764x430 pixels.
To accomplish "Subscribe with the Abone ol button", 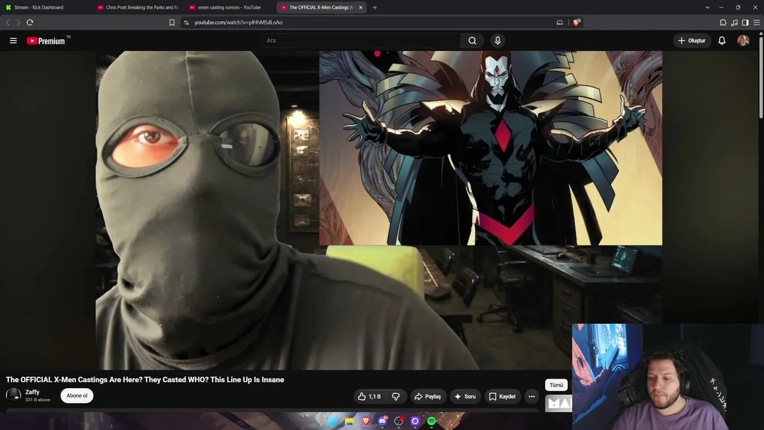I will click(77, 395).
